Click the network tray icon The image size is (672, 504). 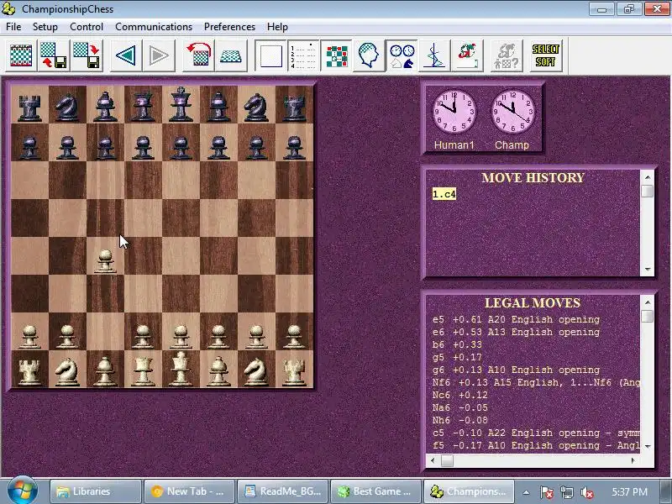click(x=566, y=492)
